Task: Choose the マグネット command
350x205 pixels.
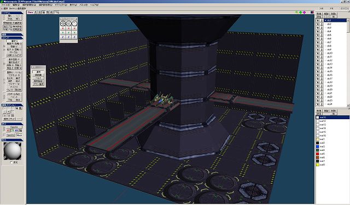Action: click(14, 75)
